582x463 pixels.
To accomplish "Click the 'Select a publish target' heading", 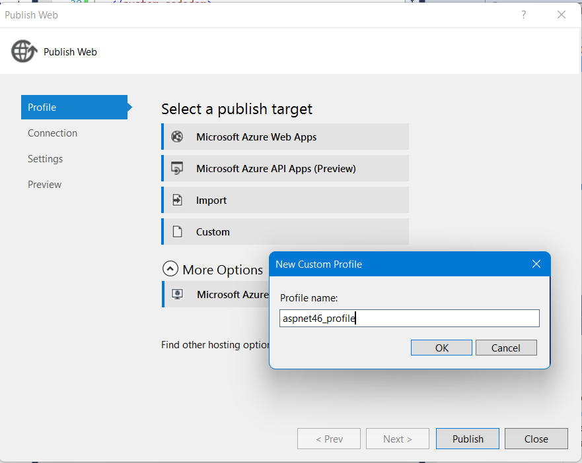I will 236,109.
